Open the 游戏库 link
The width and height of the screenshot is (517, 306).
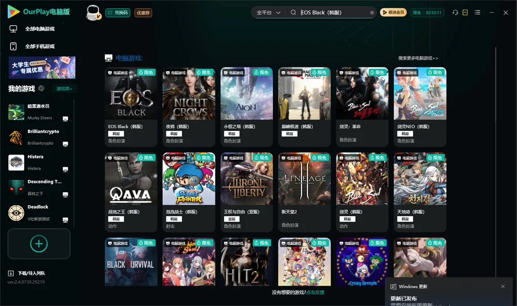tap(64, 88)
